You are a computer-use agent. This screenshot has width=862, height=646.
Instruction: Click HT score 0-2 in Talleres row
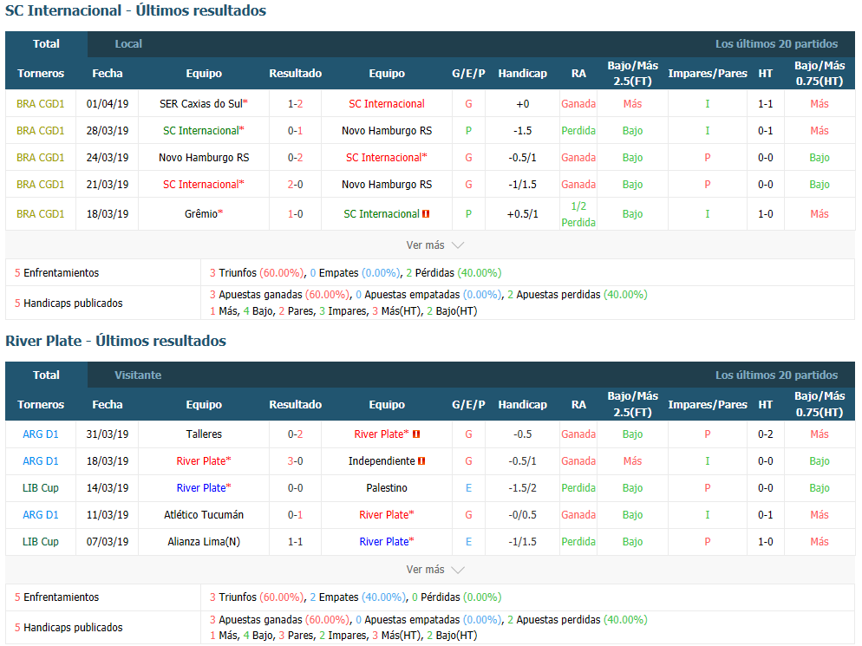[765, 434]
